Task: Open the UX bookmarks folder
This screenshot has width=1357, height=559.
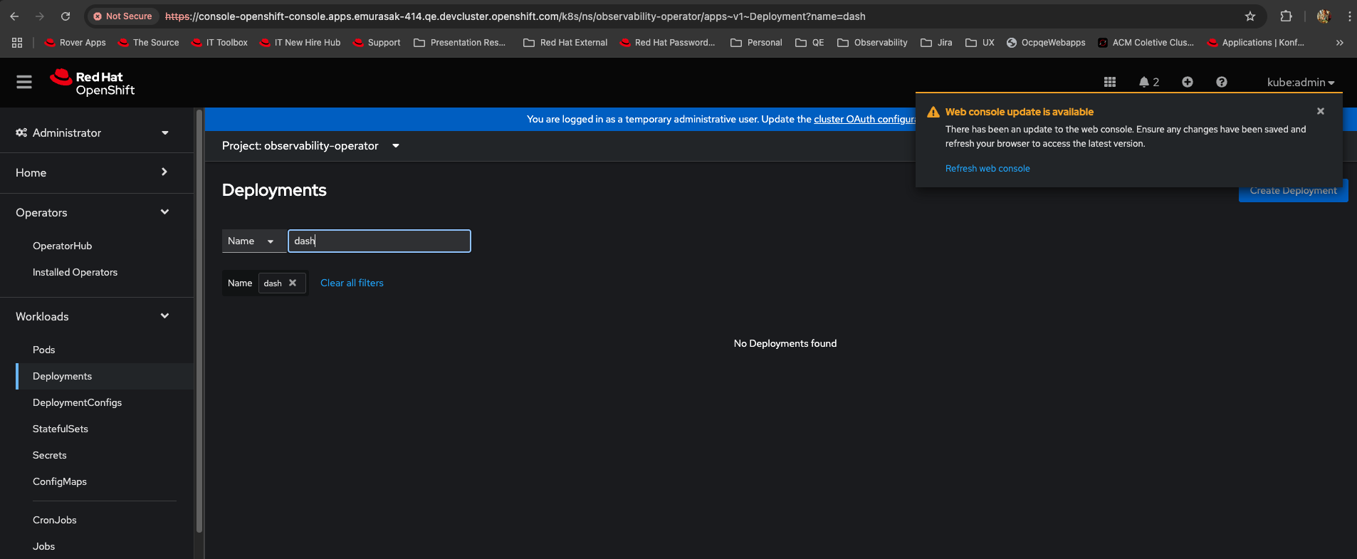Action: point(980,43)
